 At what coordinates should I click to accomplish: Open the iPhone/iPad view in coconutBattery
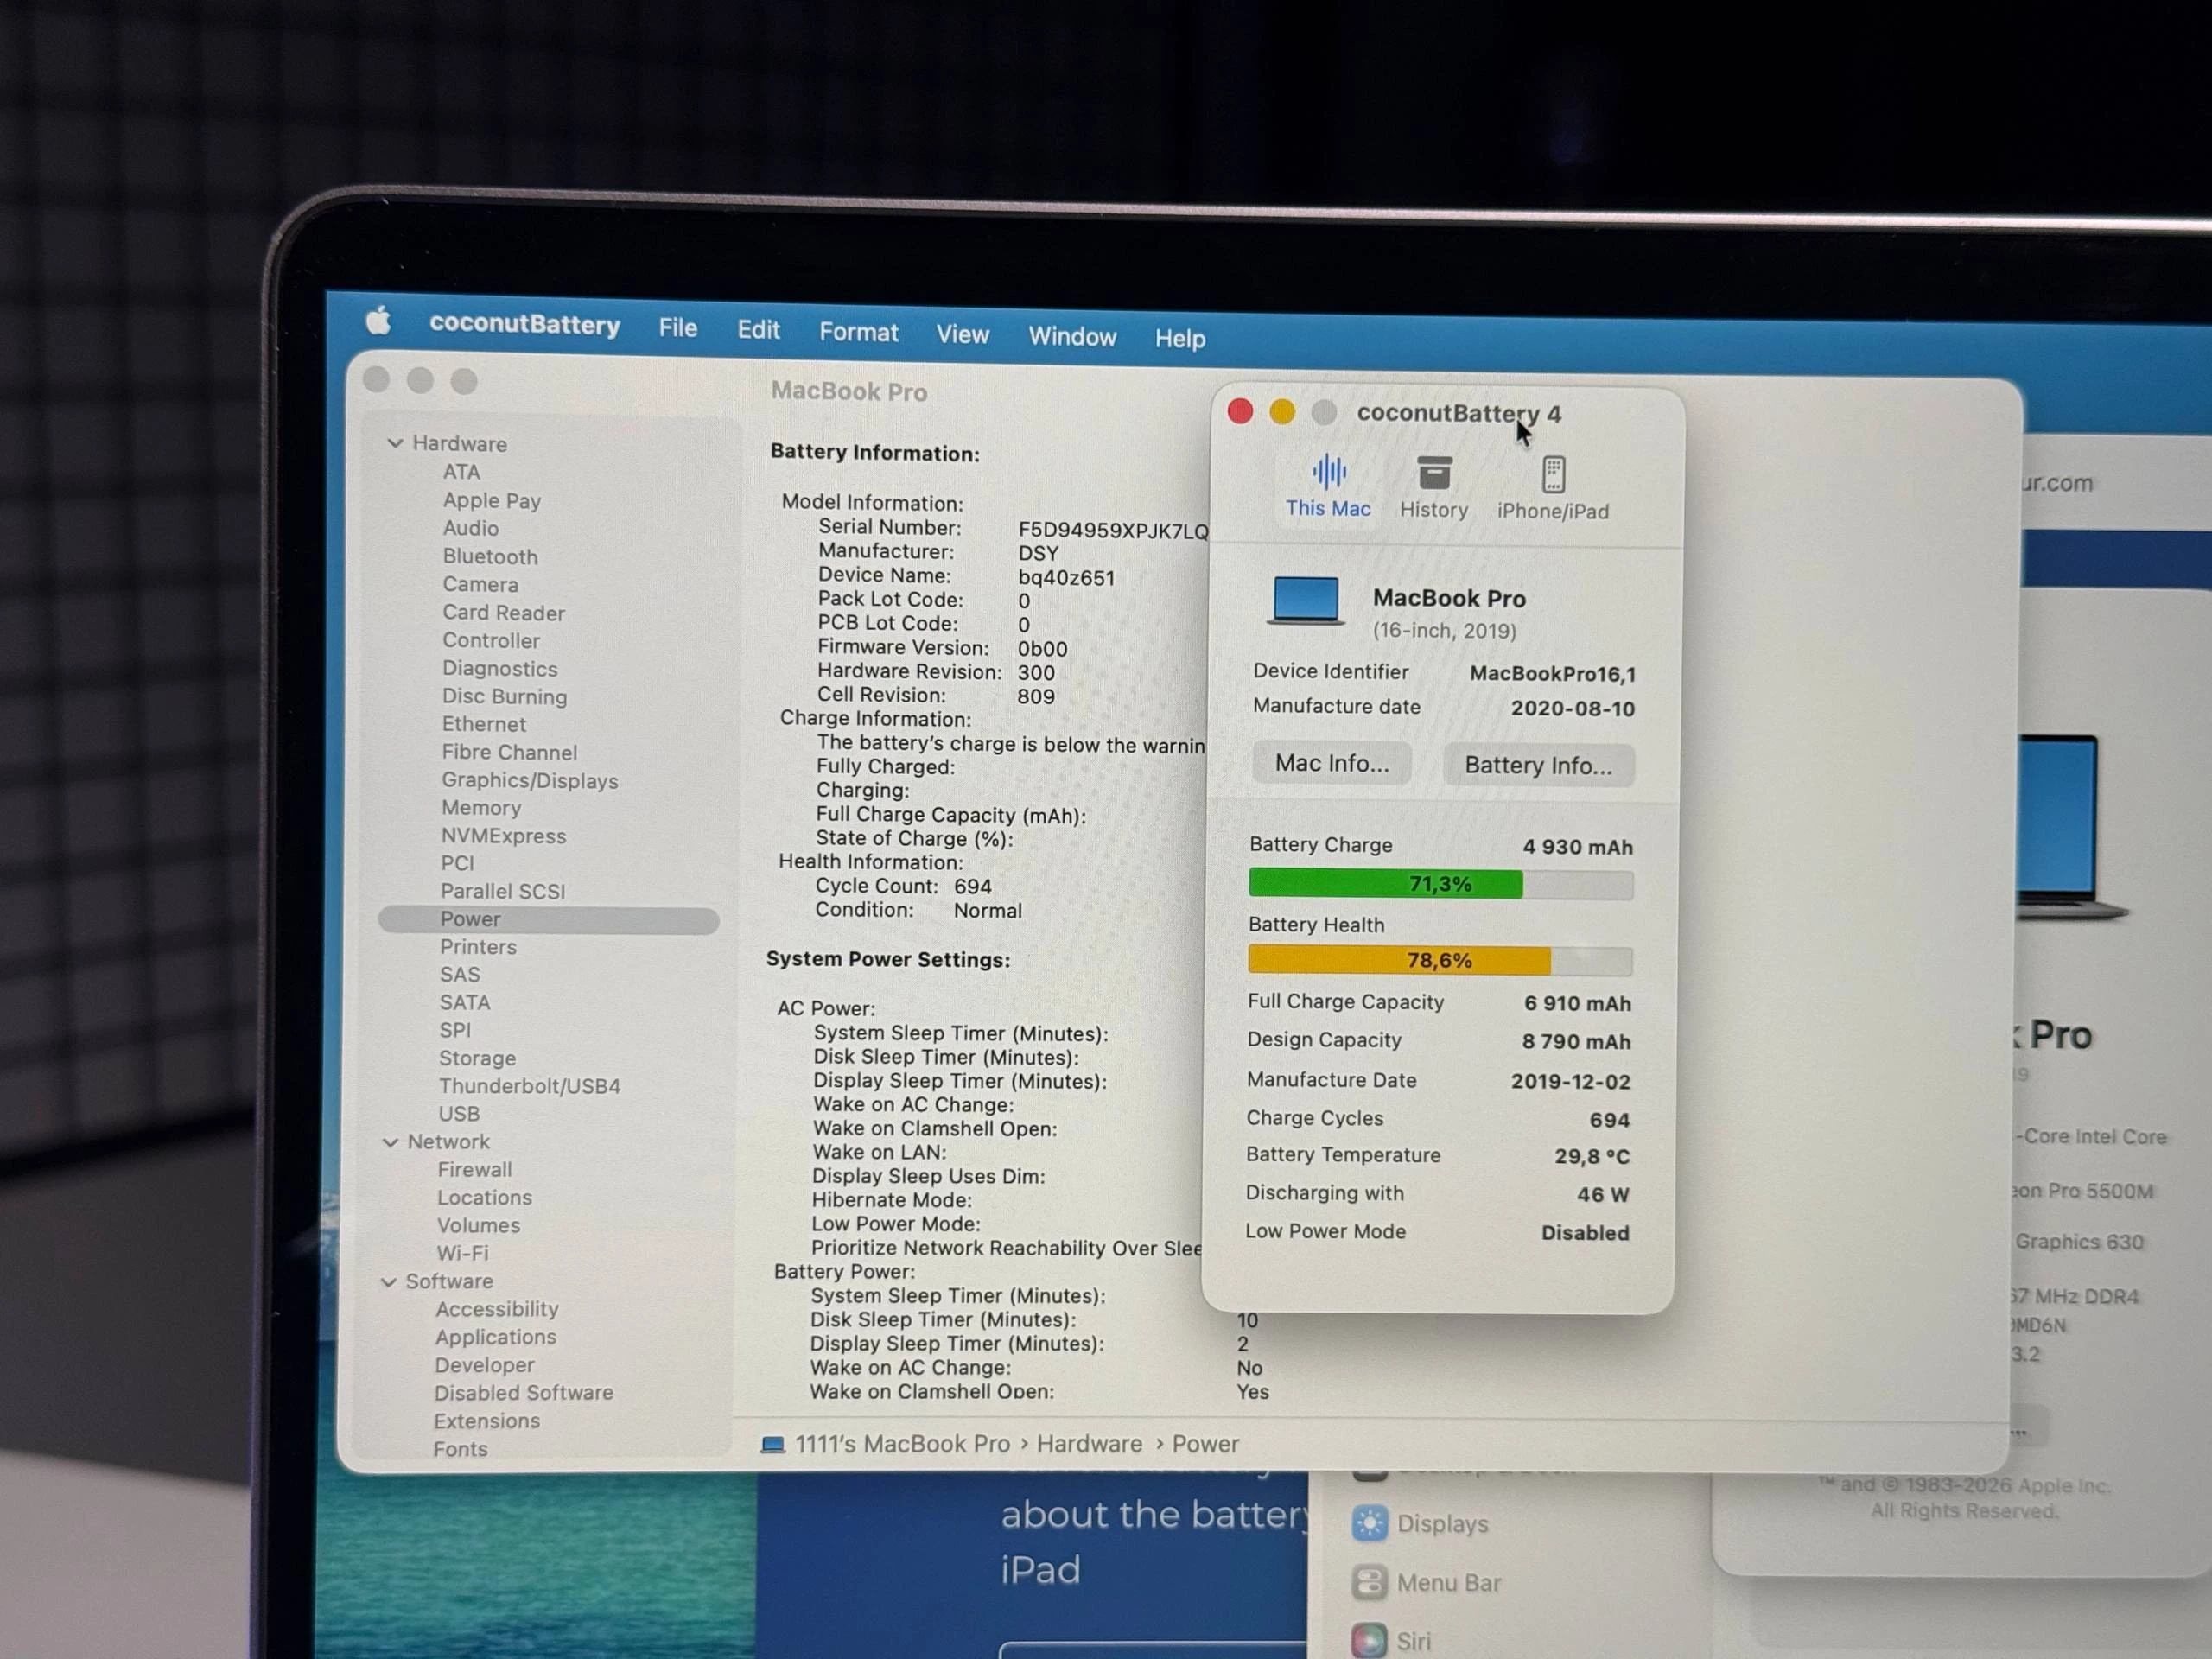point(1552,487)
